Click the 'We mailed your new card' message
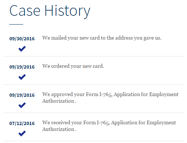187x143 pixels. pyautogui.click(x=102, y=38)
